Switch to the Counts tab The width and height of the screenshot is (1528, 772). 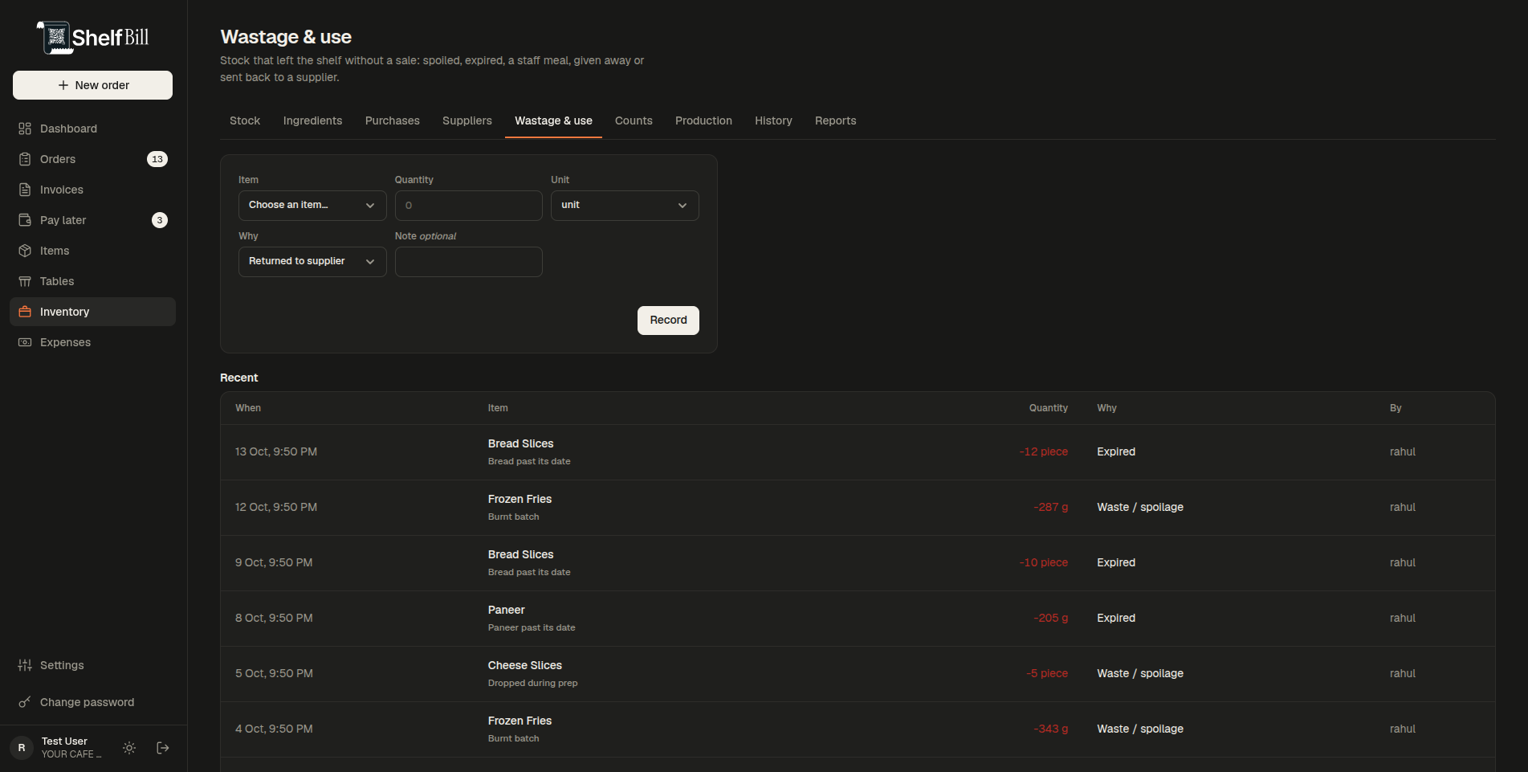(634, 120)
